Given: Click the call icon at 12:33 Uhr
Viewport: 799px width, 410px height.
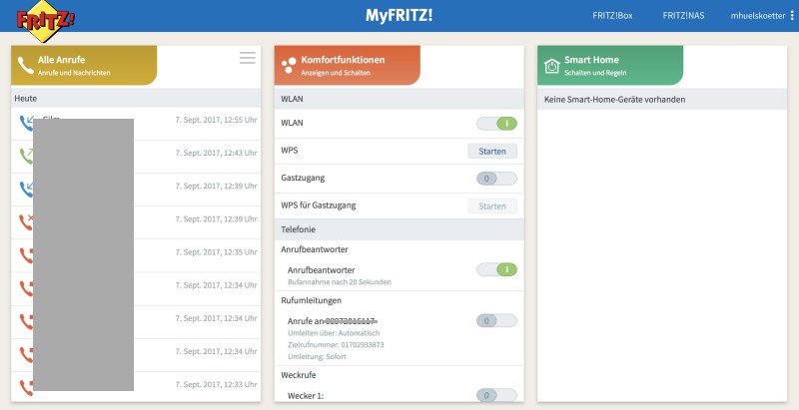Looking at the screenshot, I should click(26, 387).
